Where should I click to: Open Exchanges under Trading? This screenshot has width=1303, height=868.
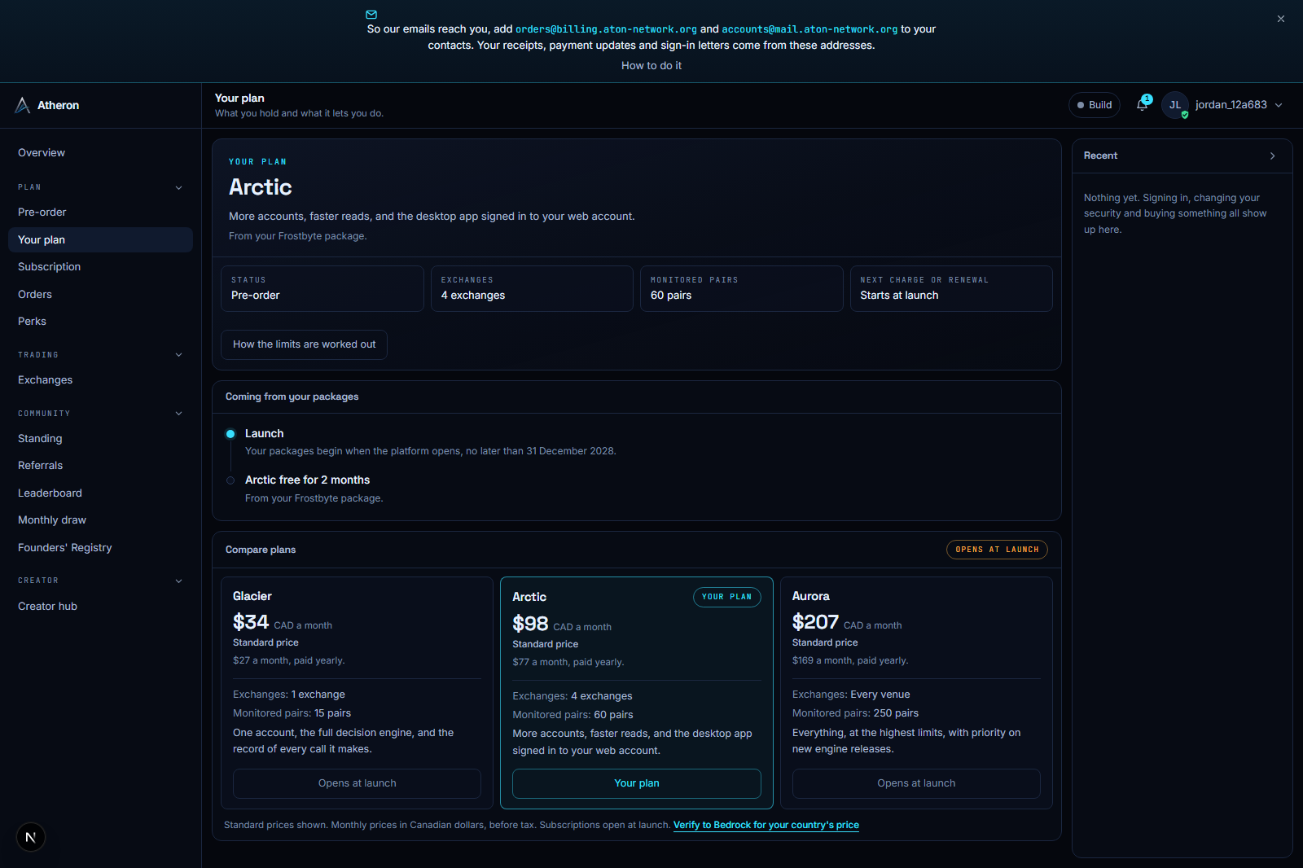tap(100, 379)
